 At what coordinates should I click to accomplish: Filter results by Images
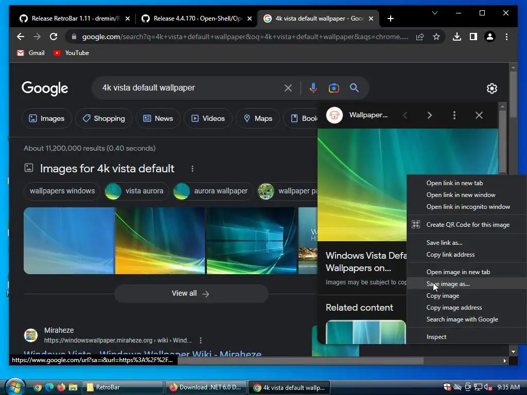tap(47, 118)
